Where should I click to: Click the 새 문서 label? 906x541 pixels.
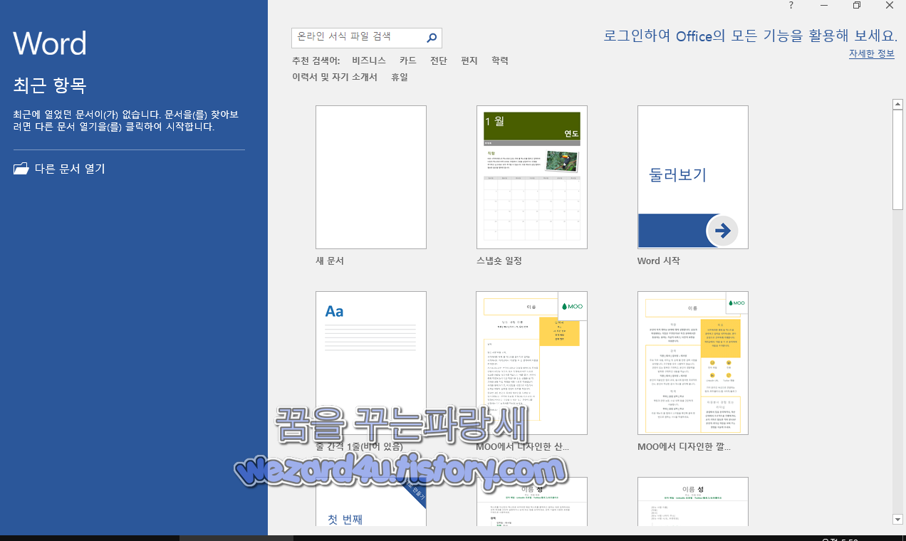[330, 261]
